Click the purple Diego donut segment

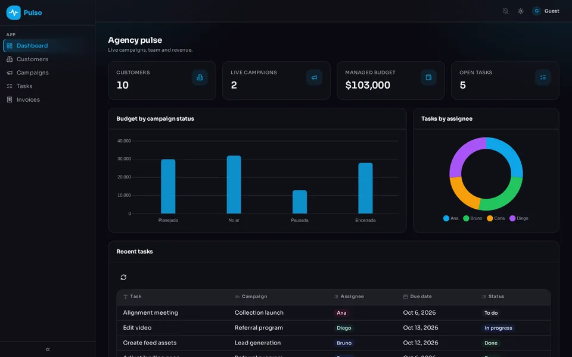tap(464, 154)
